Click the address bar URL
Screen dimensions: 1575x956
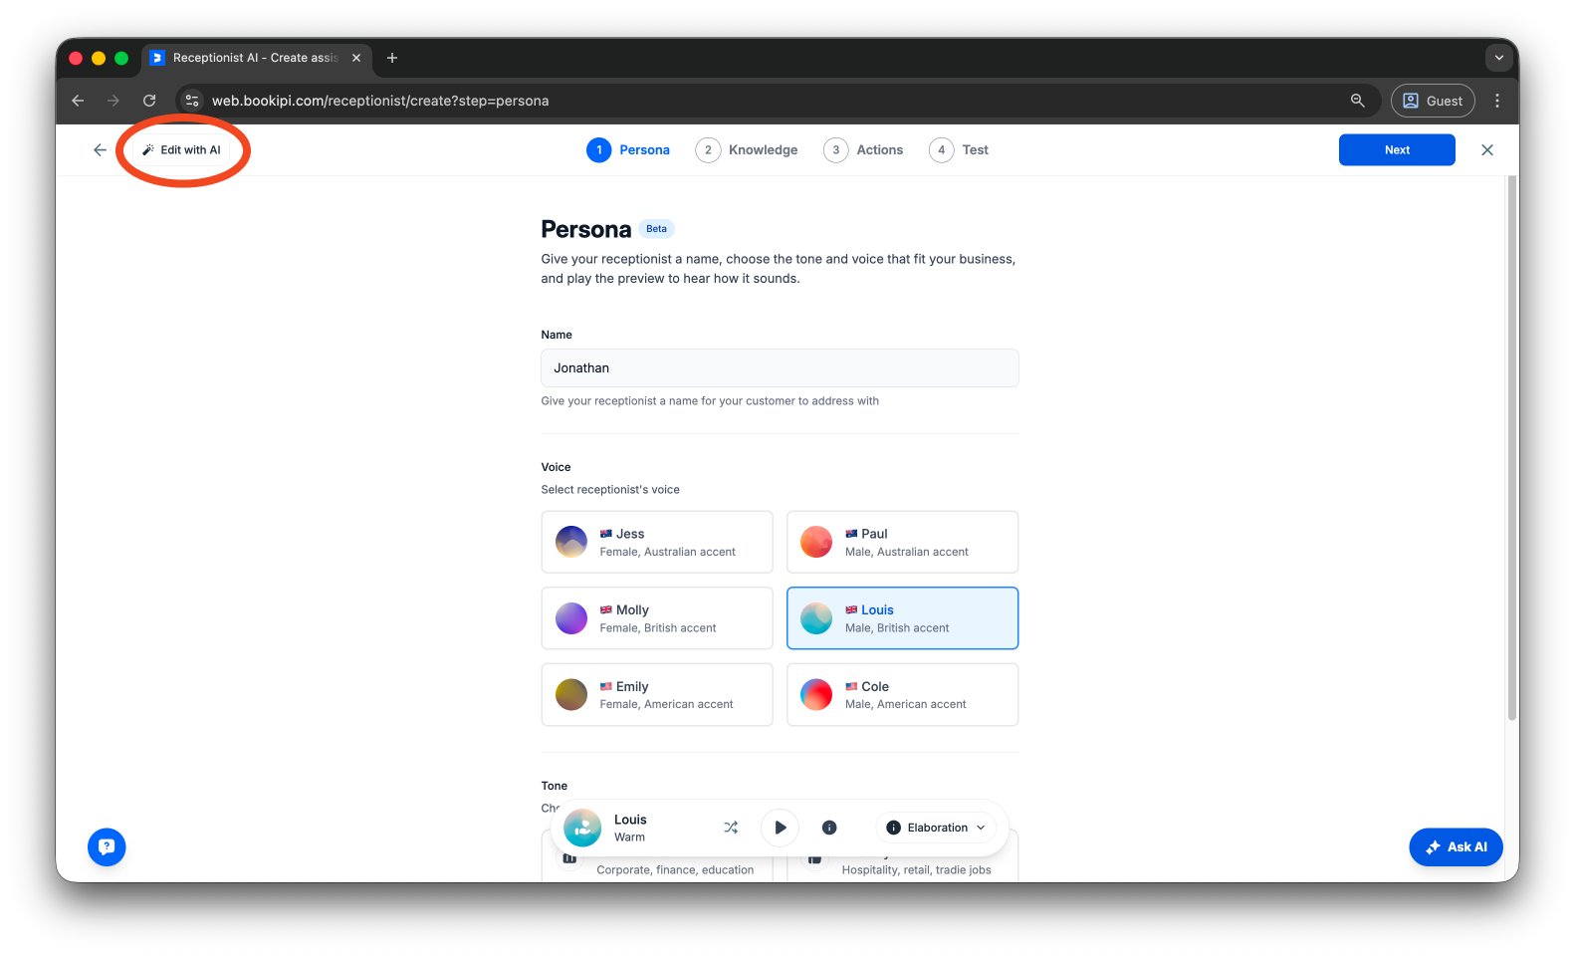coord(380,101)
